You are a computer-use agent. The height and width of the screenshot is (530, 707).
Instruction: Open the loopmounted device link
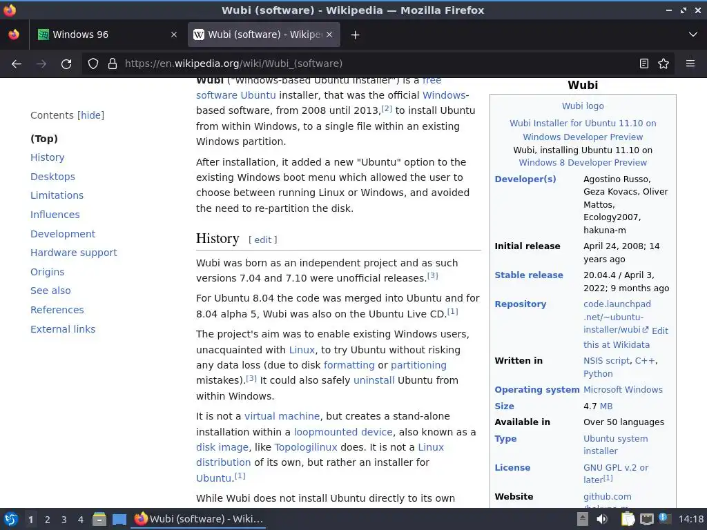[343, 432]
